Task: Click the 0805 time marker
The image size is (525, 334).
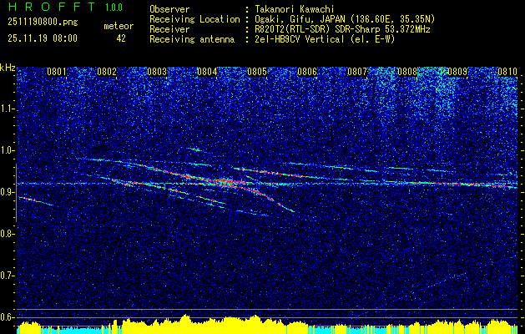Action: pos(257,72)
